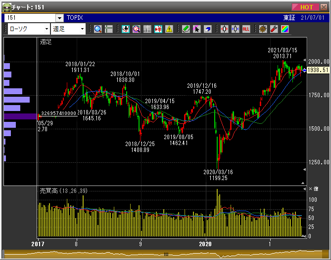Enable the crosshair cursor tool
Screen dimensions: 331x260
point(109,29)
